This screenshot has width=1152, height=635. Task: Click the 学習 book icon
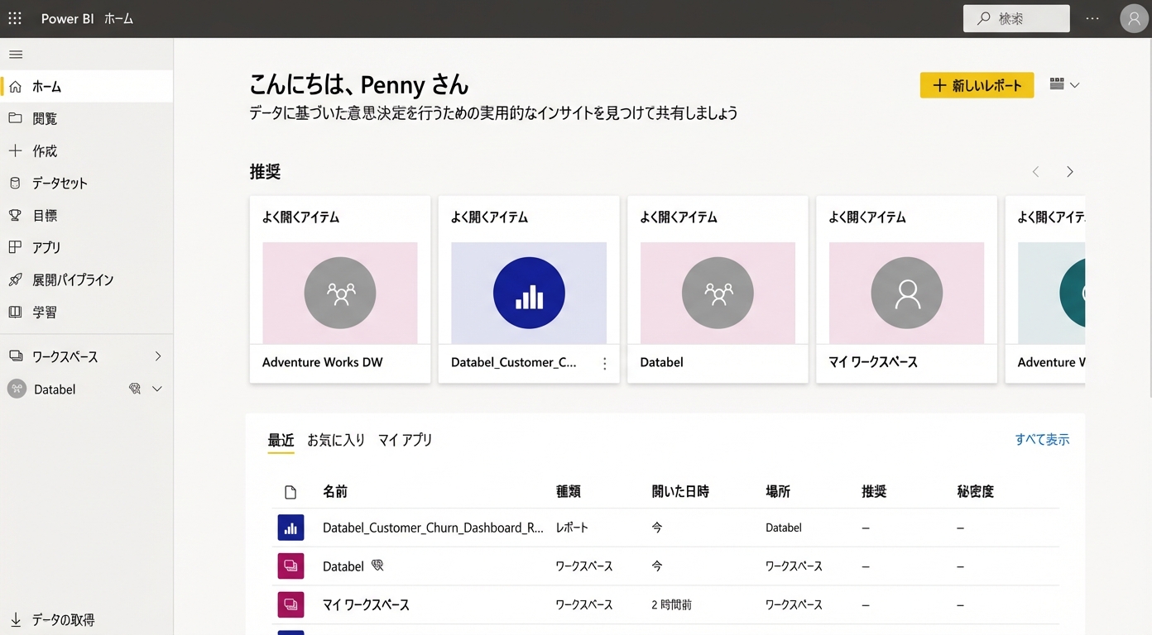[x=15, y=312]
